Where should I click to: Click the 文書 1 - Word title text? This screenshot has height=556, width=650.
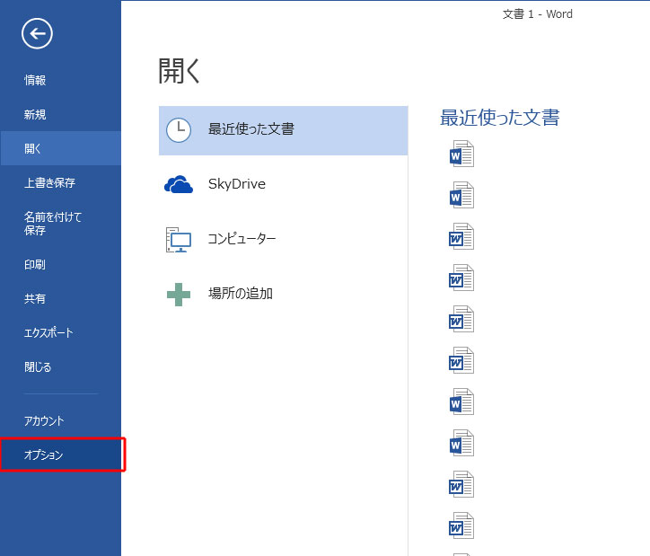click(538, 14)
